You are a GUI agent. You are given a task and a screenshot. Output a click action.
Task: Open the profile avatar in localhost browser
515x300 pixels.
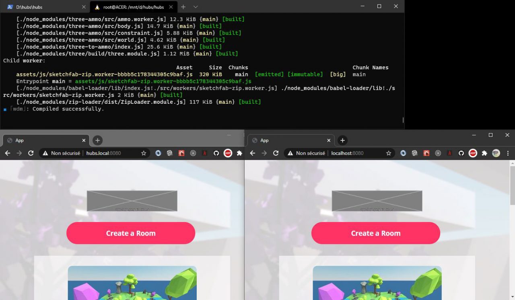(496, 153)
